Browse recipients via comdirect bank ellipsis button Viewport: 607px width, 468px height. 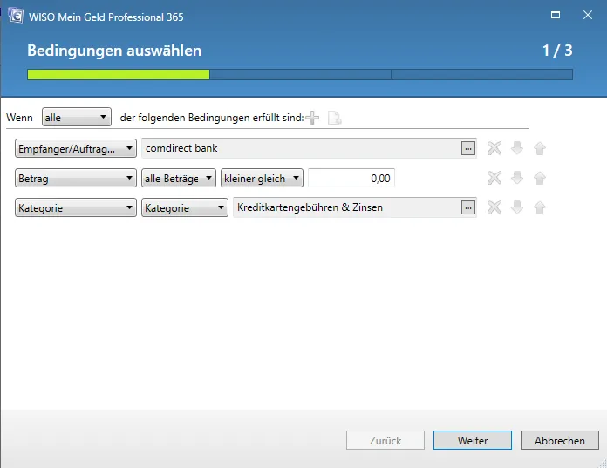468,148
